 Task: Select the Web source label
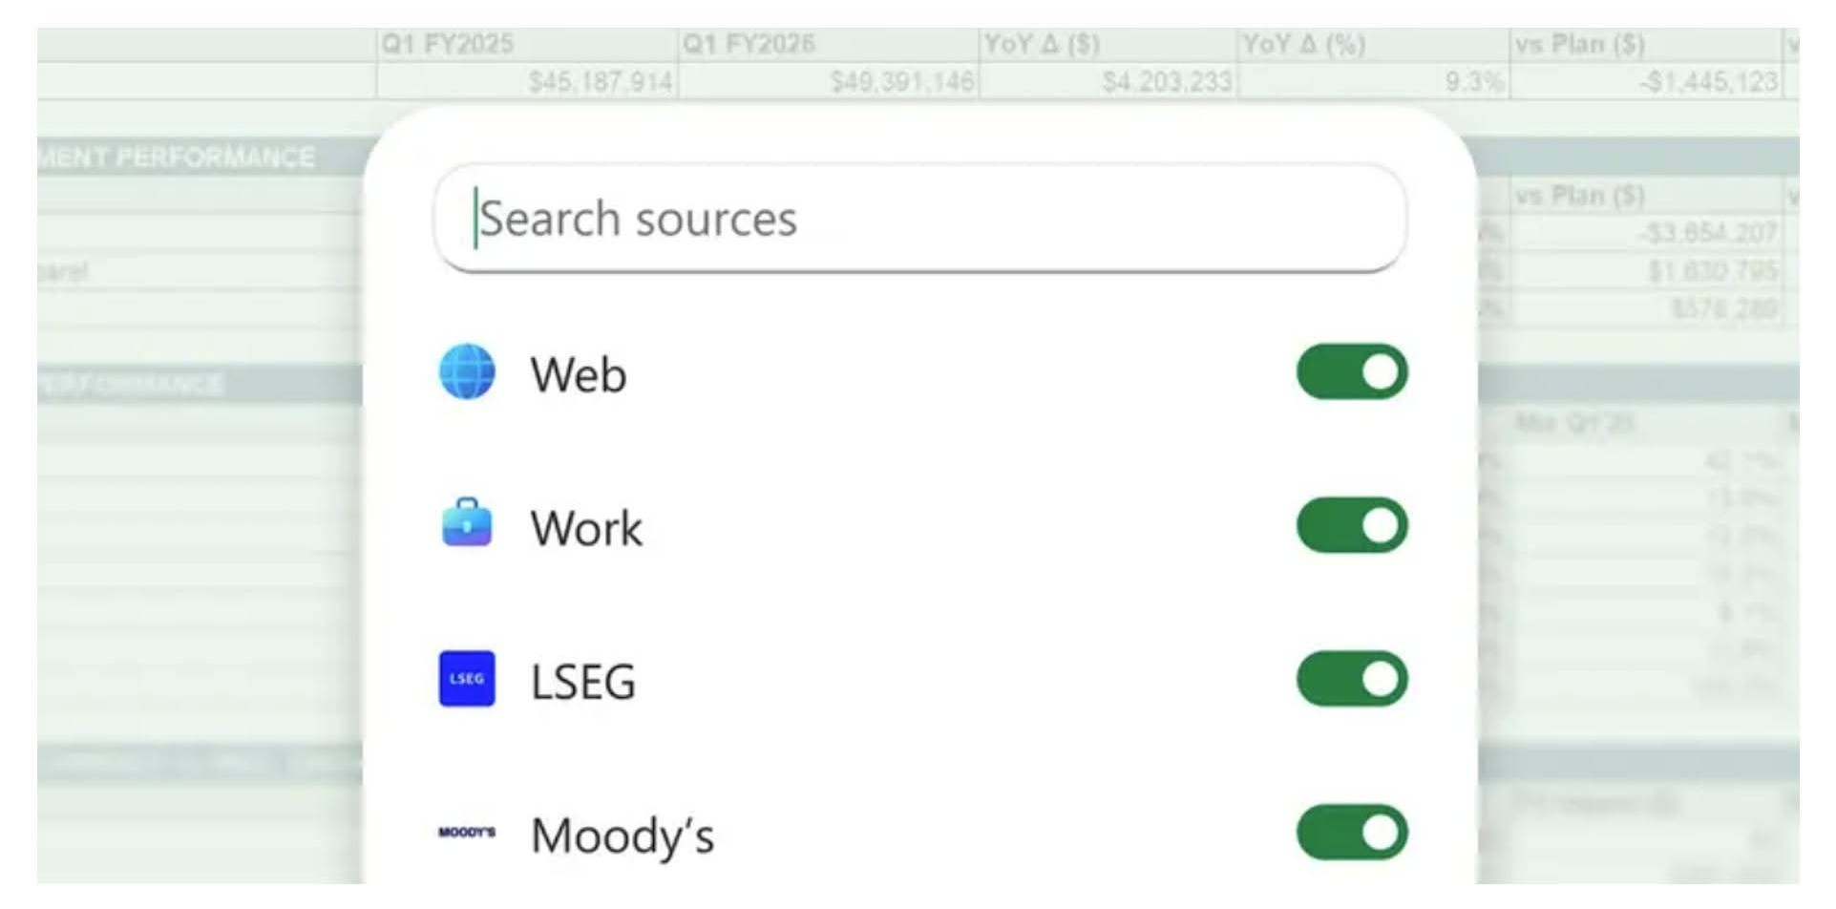[579, 374]
